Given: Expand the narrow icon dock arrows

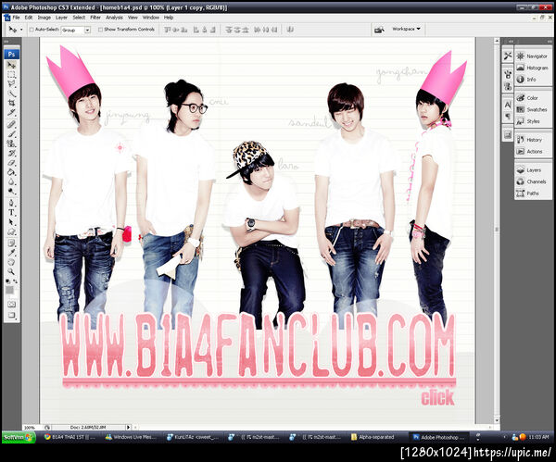Looking at the screenshot, I should point(510,42).
